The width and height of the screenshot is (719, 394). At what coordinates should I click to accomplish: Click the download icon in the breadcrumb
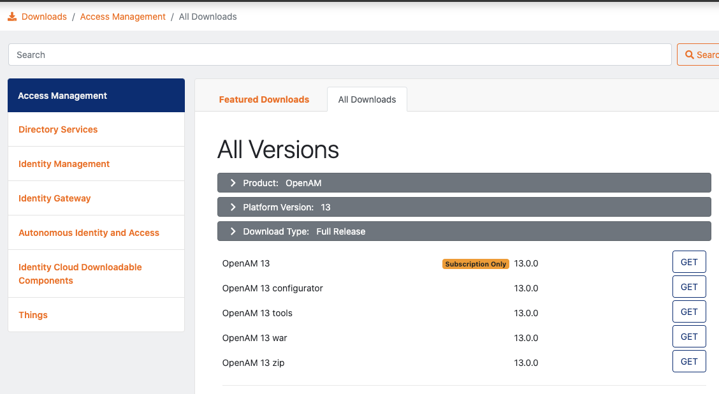(12, 17)
